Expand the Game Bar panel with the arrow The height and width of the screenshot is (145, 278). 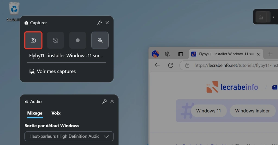[273, 17]
